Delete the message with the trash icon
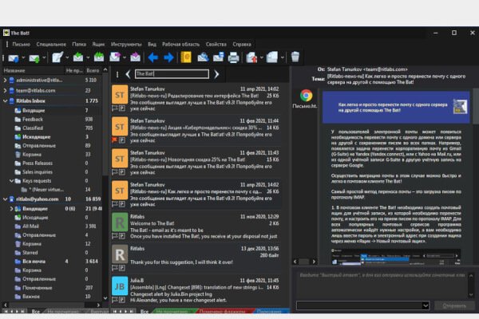This screenshot has width=479, height=319. coord(295,57)
